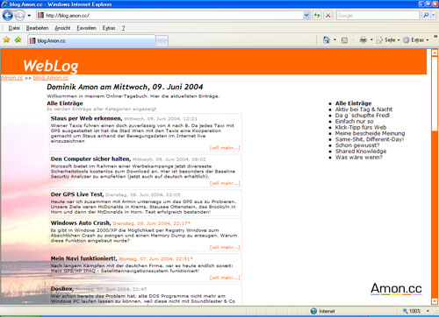Viewport: 439px width, 317px height.
Task: Click the Amon.cc logo at bottom right
Action: pyautogui.click(x=396, y=289)
